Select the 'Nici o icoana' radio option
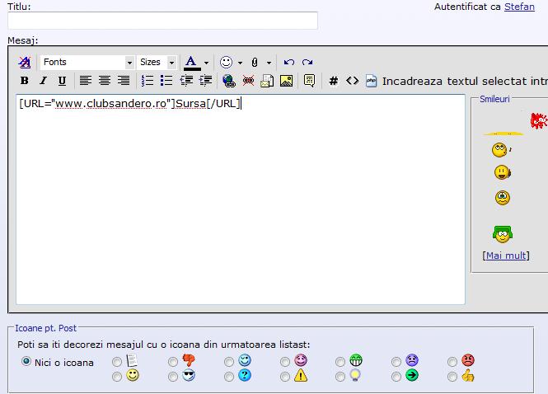548x394 pixels. (26, 362)
